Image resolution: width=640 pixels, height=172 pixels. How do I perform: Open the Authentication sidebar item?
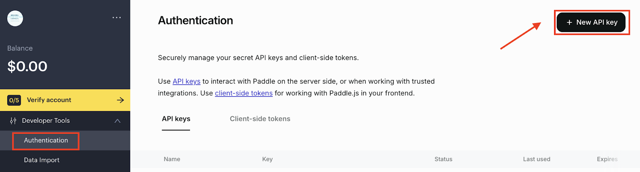[x=46, y=140]
